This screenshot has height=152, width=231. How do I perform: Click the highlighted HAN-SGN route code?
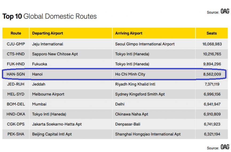tap(16, 74)
